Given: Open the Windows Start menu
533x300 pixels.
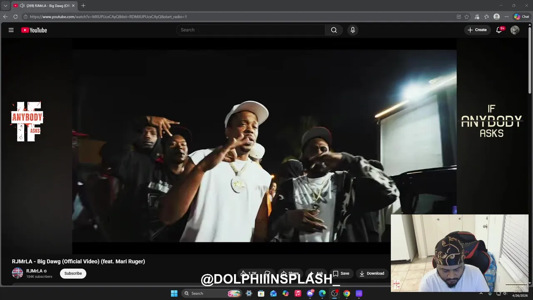Looking at the screenshot, I should (x=174, y=293).
